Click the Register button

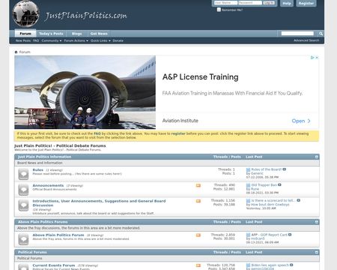click(x=306, y=3)
